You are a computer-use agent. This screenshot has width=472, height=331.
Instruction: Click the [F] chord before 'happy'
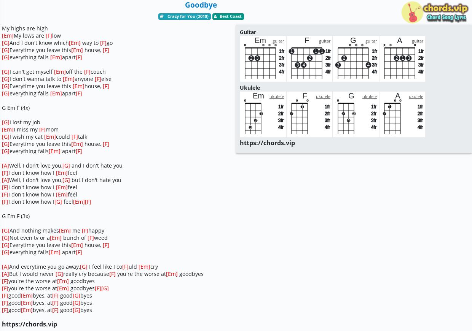click(x=85, y=231)
